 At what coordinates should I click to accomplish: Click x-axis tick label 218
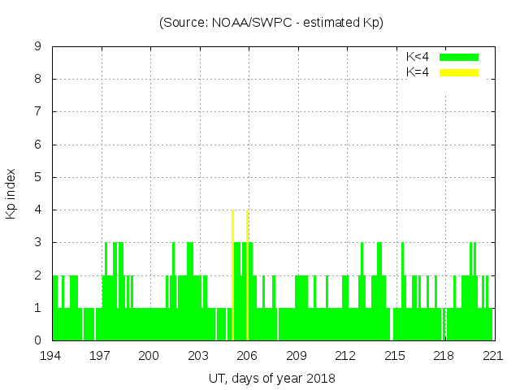click(444, 355)
